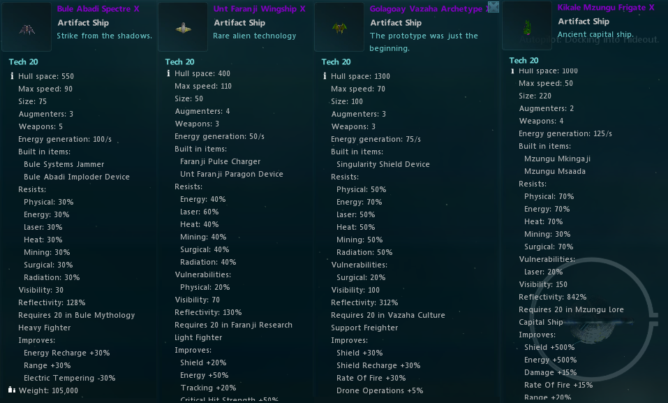Click the Bule Abadi Imploder Device entry
This screenshot has height=403, width=668.
click(x=77, y=177)
